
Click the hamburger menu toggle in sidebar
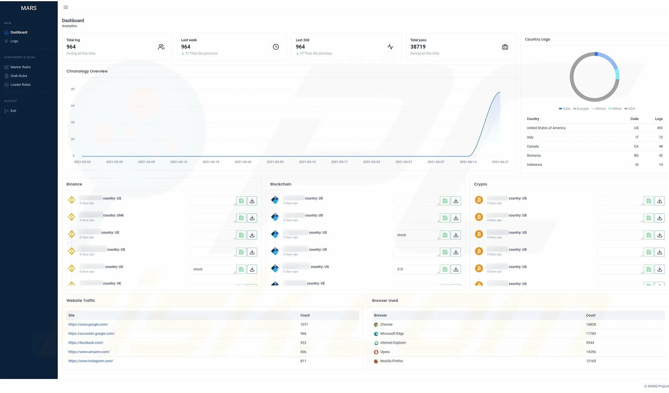(x=66, y=7)
